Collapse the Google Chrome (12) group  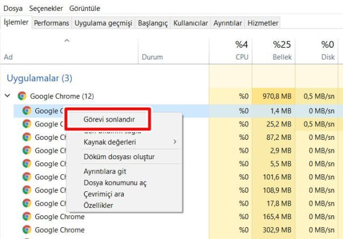(x=8, y=96)
